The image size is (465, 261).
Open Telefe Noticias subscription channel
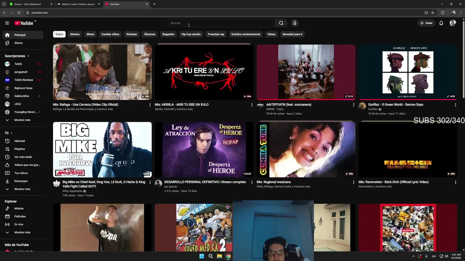tap(23, 80)
